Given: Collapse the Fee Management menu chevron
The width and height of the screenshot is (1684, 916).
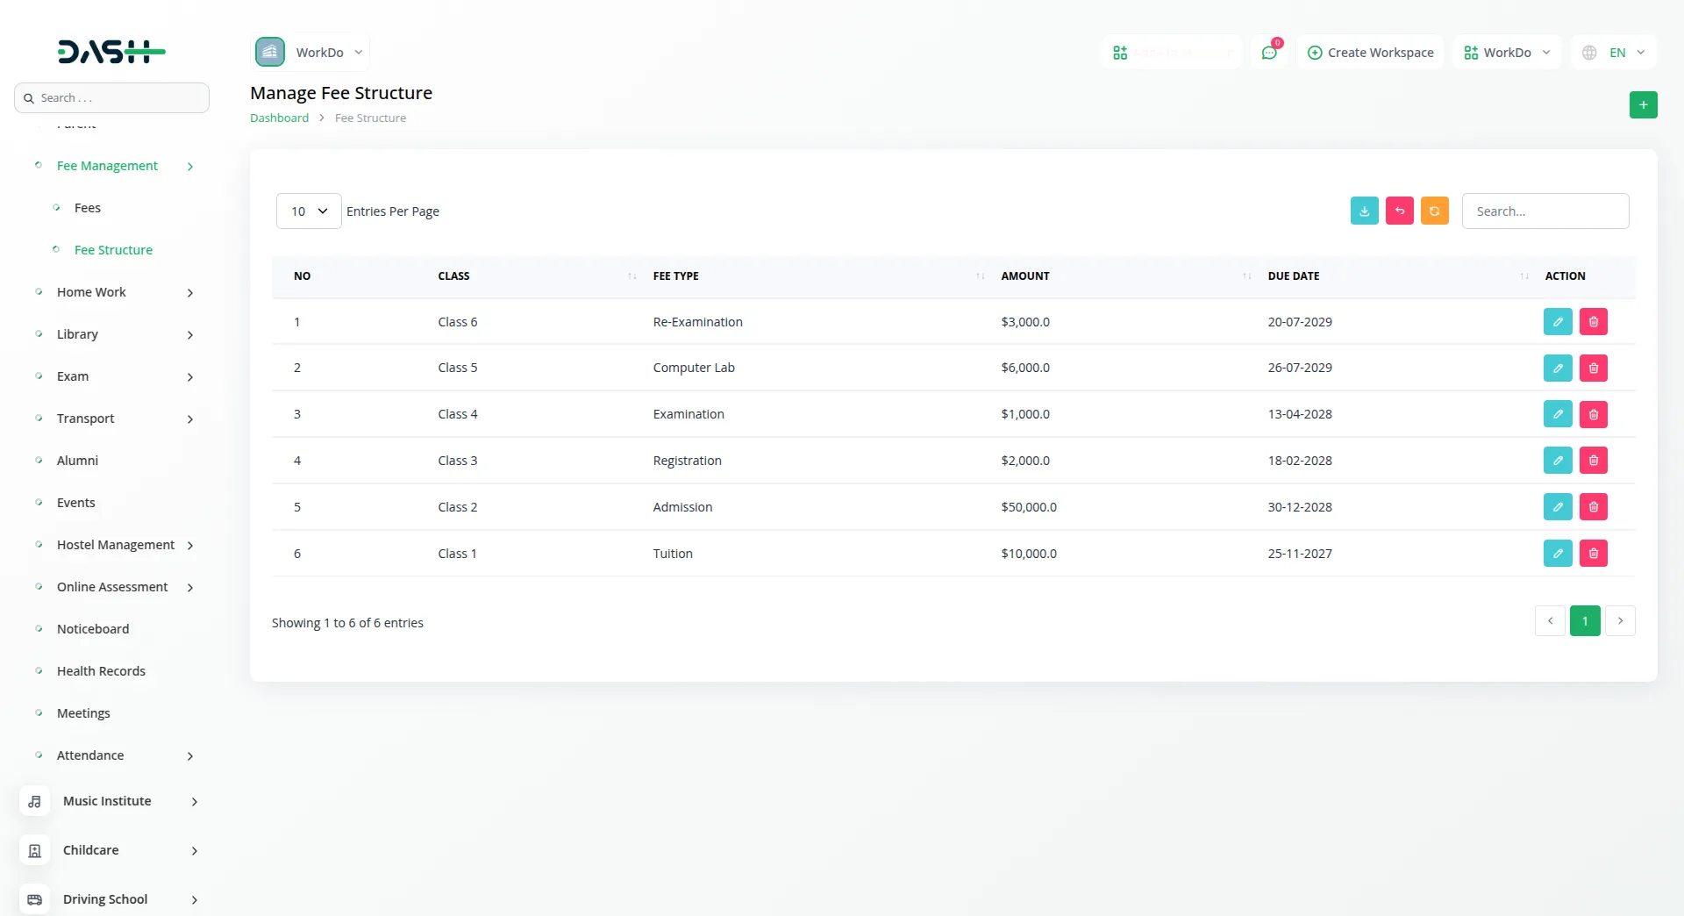Looking at the screenshot, I should click(190, 167).
